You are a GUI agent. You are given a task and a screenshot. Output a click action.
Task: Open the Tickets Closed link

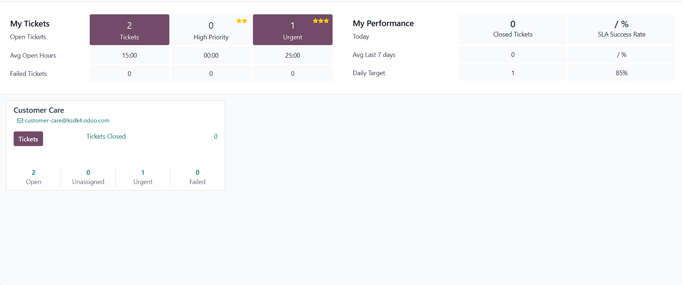coord(106,136)
